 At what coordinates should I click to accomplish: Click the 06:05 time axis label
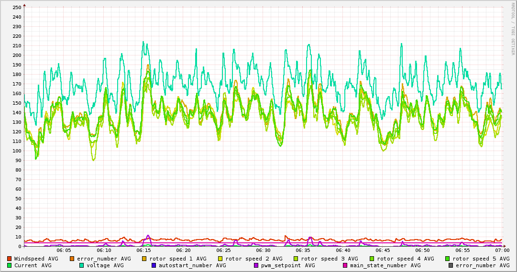pyautogui.click(x=64, y=250)
